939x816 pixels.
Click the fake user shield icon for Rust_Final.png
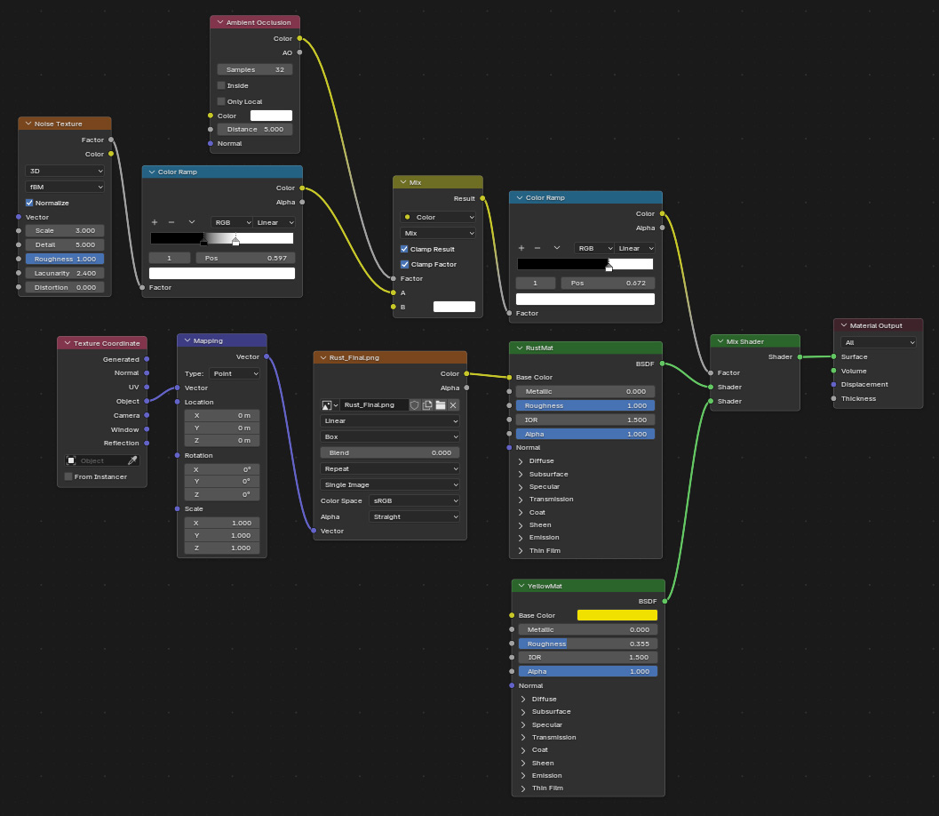[x=415, y=404]
